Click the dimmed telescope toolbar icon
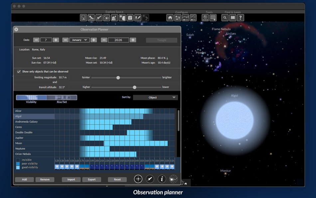The width and height of the screenshot is (316, 198). [x=145, y=18]
